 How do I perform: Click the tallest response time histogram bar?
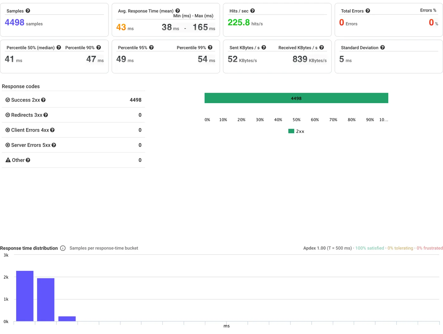tap(25, 296)
